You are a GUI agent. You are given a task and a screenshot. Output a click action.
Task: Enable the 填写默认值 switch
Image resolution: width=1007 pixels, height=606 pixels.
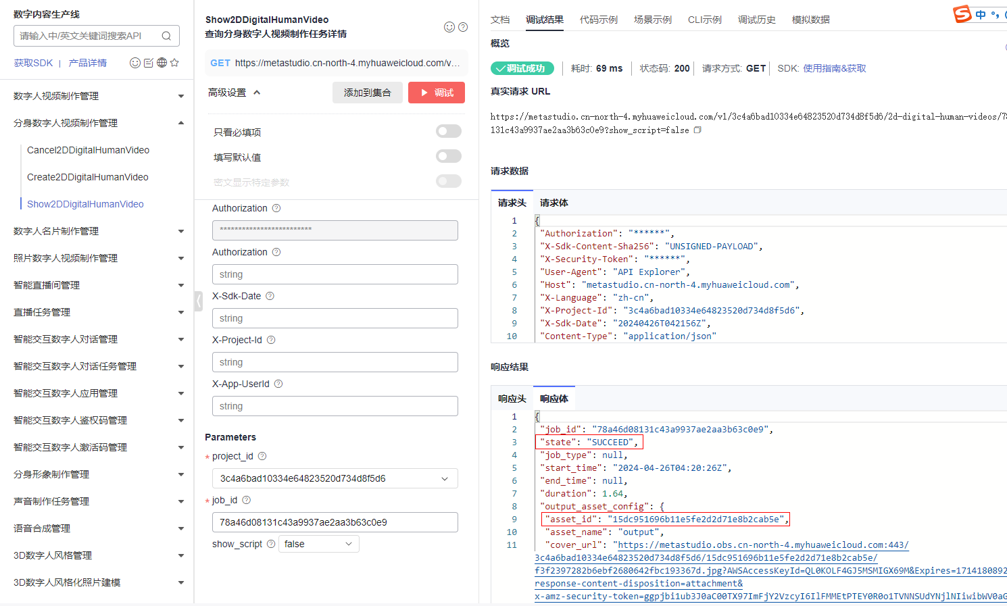(449, 156)
